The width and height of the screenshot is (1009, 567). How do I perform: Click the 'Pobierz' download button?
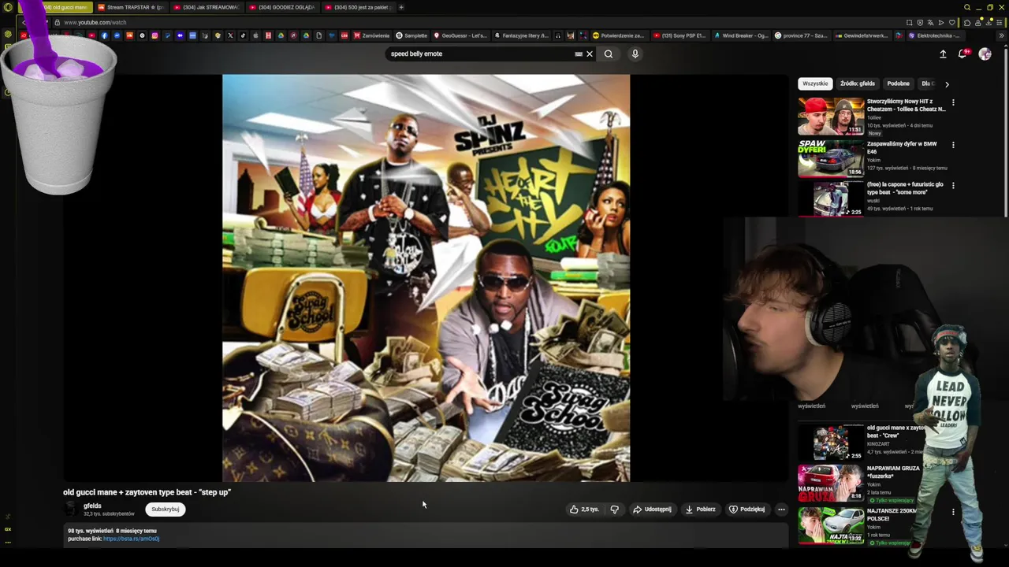click(701, 509)
